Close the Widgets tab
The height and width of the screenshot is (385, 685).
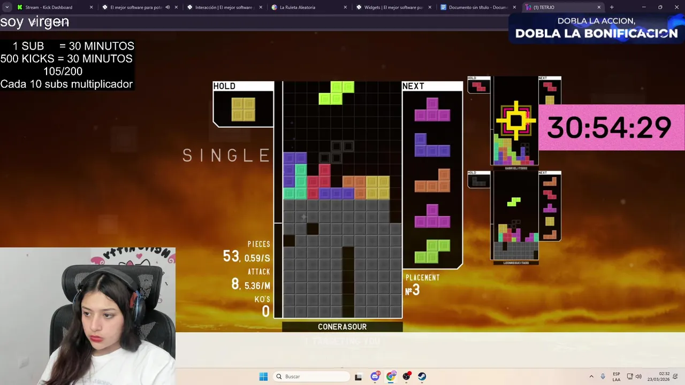click(x=430, y=7)
